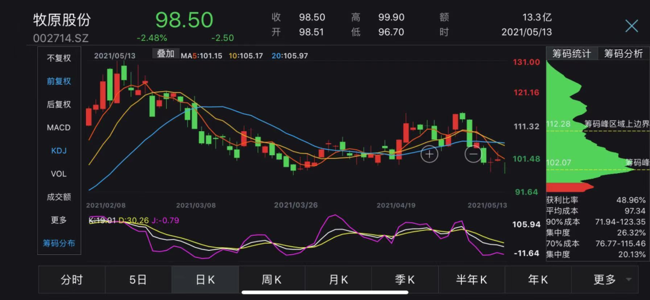Tap the 开 98.51 opening price
The image size is (650, 300).
coord(299,32)
